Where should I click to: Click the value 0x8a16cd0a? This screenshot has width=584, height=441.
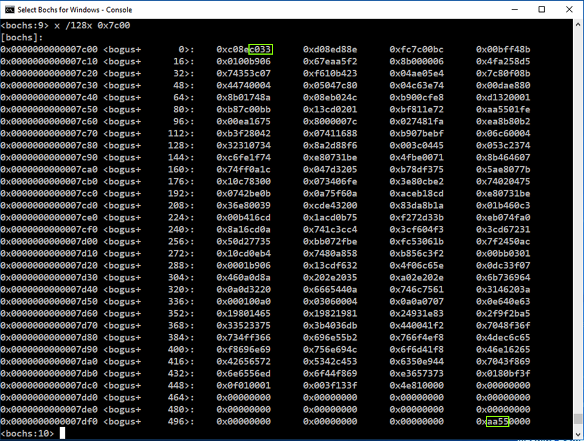coord(244,230)
